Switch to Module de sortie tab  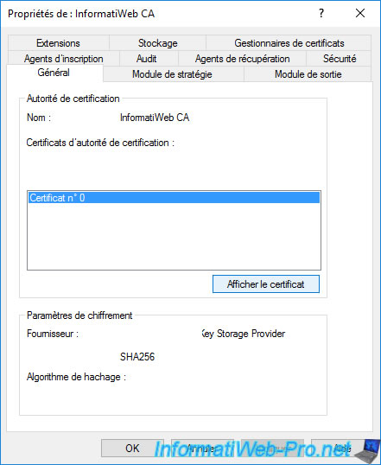[308, 74]
